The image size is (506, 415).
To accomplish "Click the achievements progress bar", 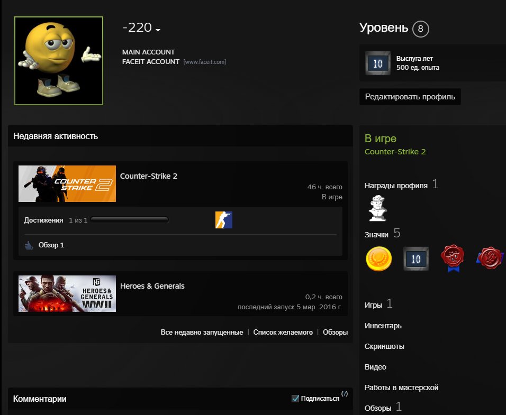I will (x=130, y=220).
